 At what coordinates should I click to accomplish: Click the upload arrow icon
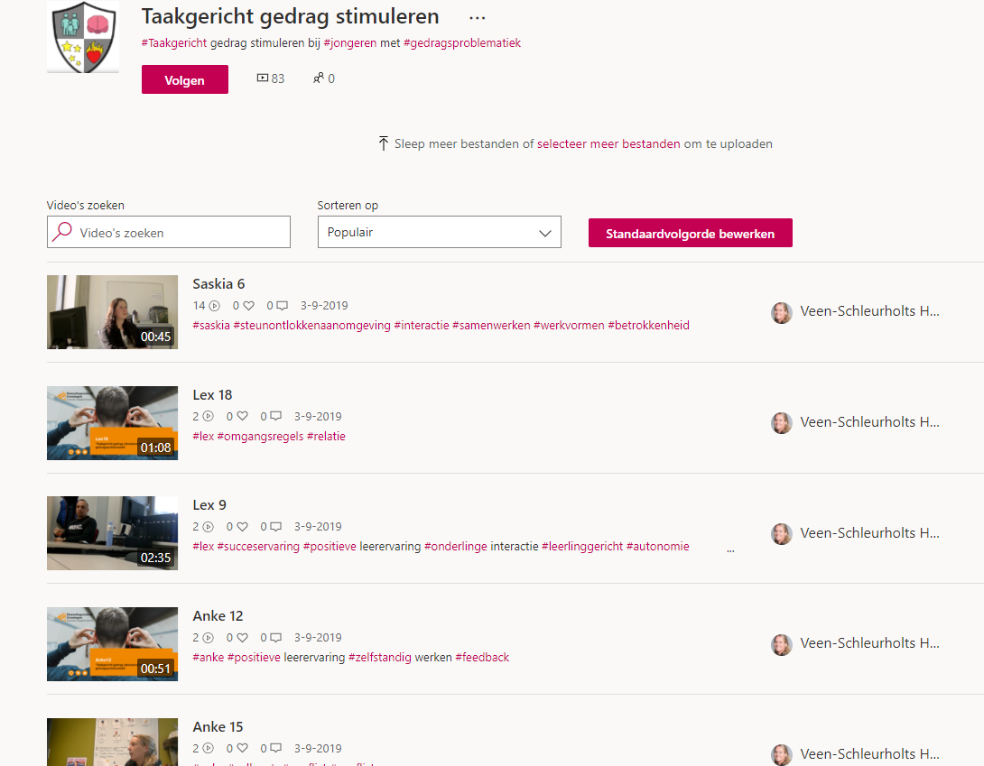point(384,143)
